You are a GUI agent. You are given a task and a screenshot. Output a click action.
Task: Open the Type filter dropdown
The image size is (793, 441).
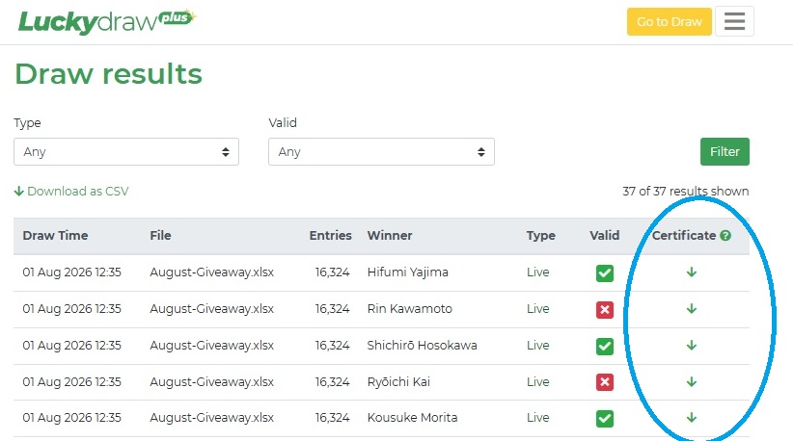click(126, 152)
